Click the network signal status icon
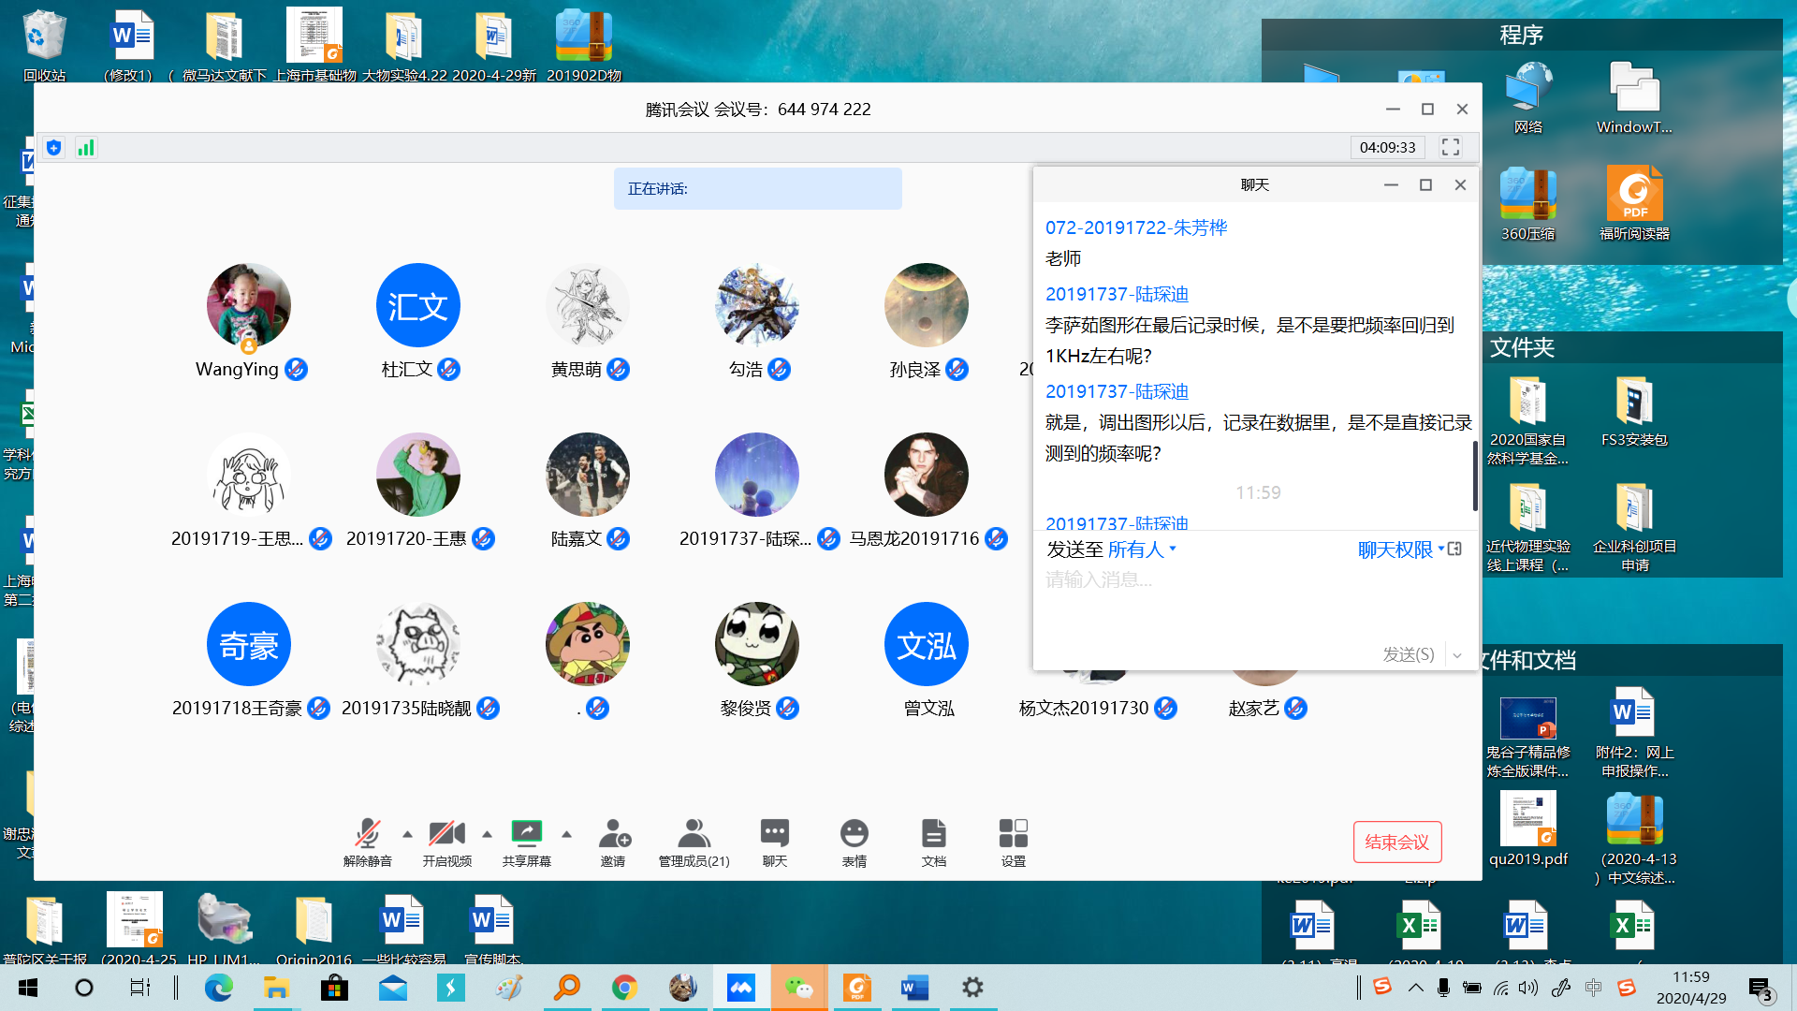The width and height of the screenshot is (1797, 1011). click(86, 148)
